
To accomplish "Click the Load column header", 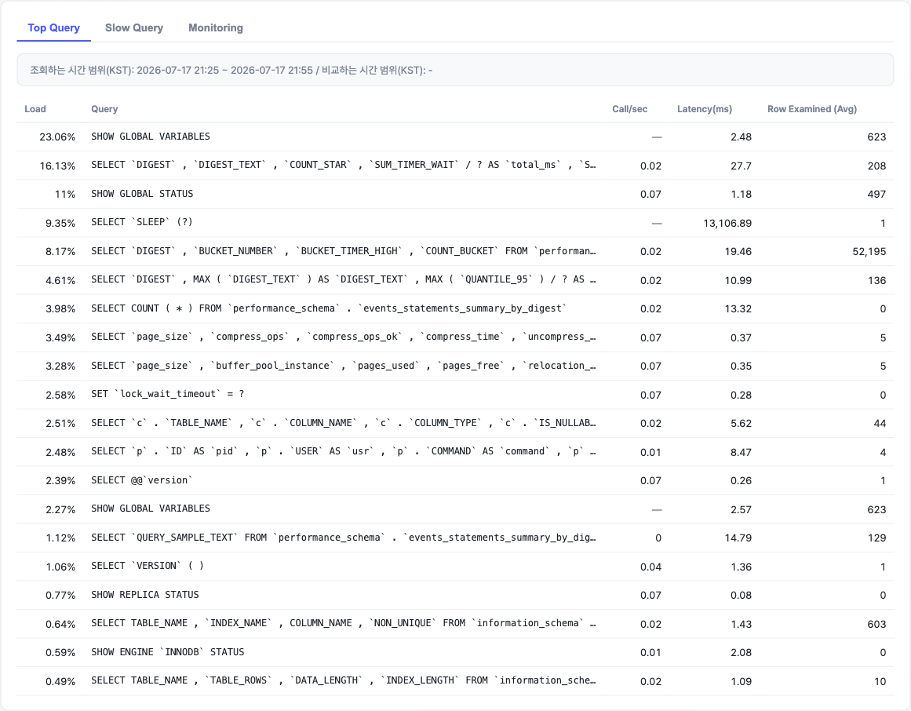I will 35,108.
